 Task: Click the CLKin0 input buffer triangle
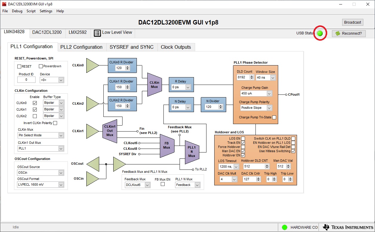tap(92, 65)
